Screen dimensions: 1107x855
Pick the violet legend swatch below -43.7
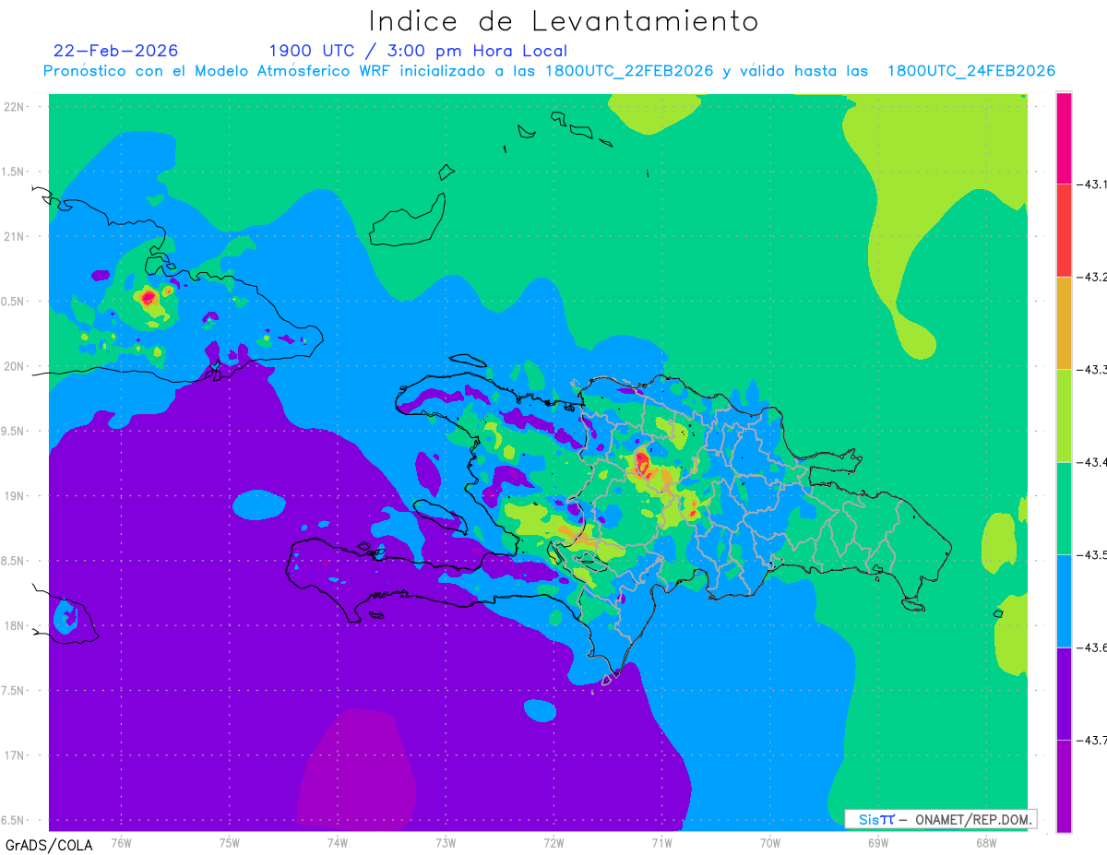pyautogui.click(x=1064, y=786)
